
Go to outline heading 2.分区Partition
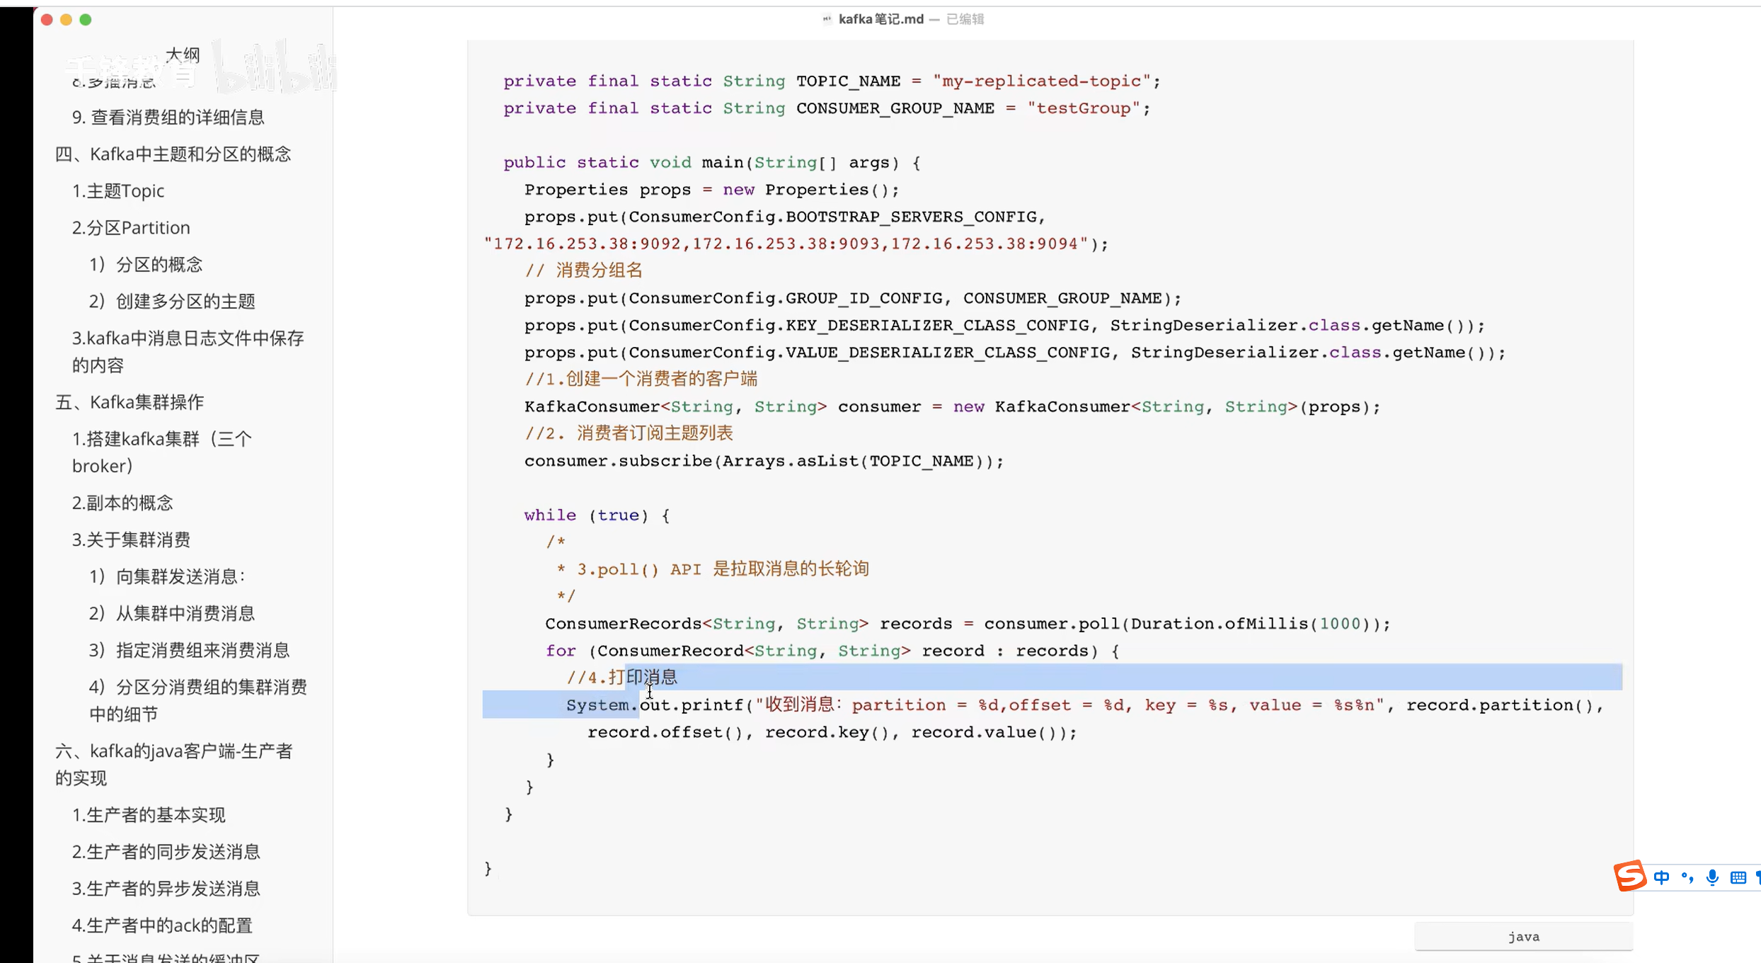(x=131, y=228)
